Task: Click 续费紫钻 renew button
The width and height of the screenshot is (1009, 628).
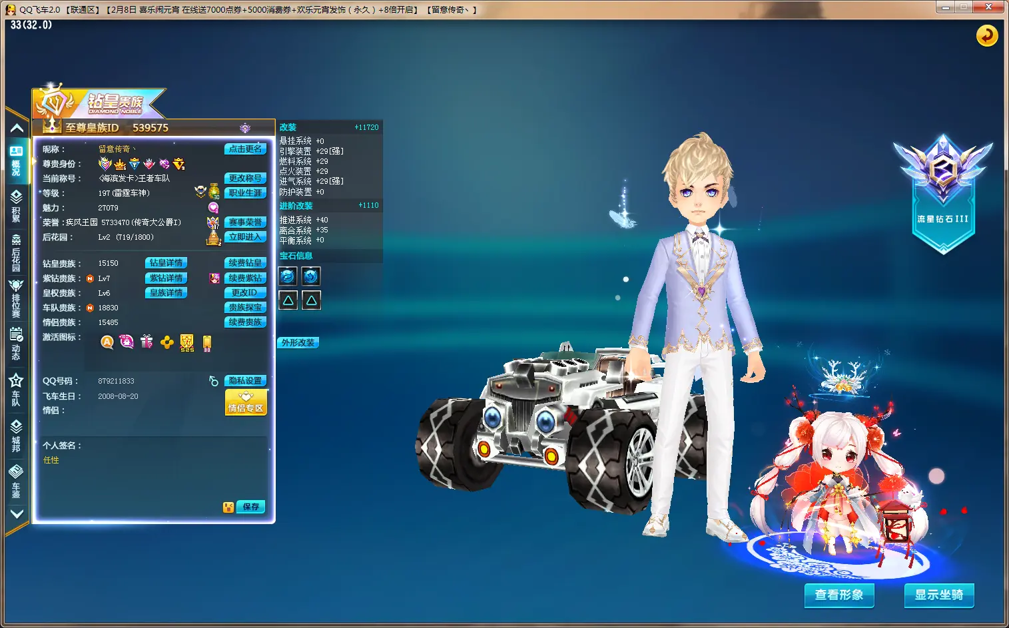Action: click(245, 278)
